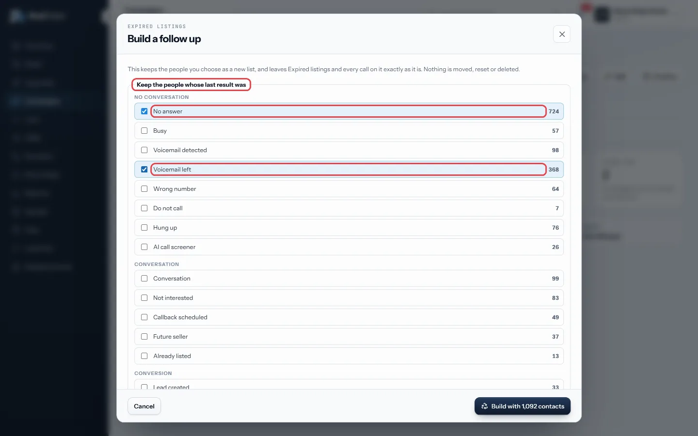
Task: Select the Do not call checkbox
Action: 144,208
